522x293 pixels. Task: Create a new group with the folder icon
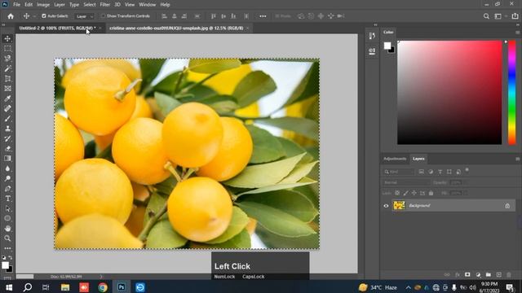488,275
